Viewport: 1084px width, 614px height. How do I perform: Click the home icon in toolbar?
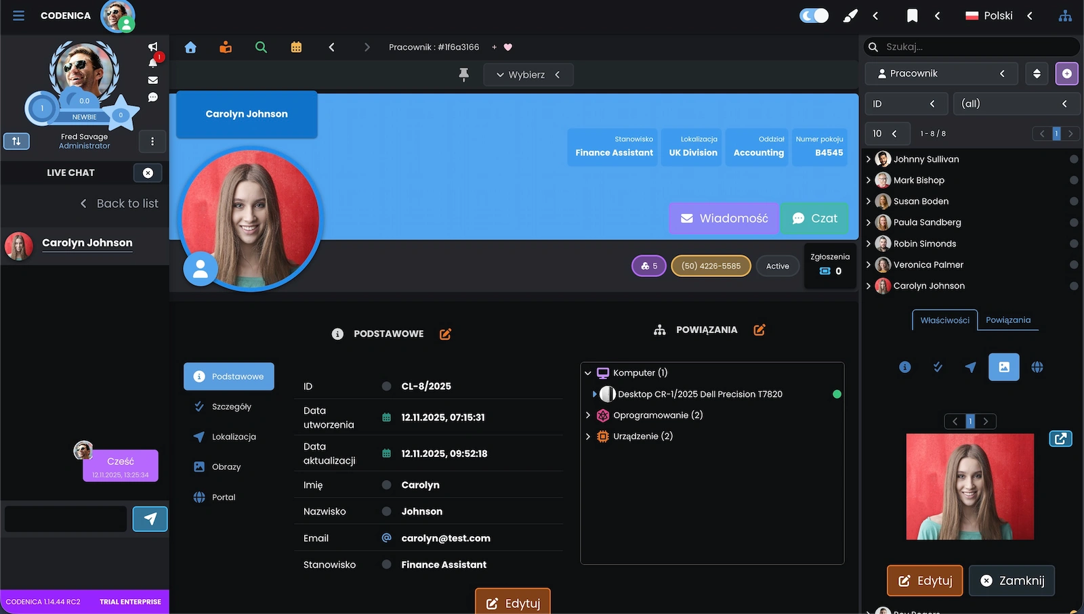point(190,47)
